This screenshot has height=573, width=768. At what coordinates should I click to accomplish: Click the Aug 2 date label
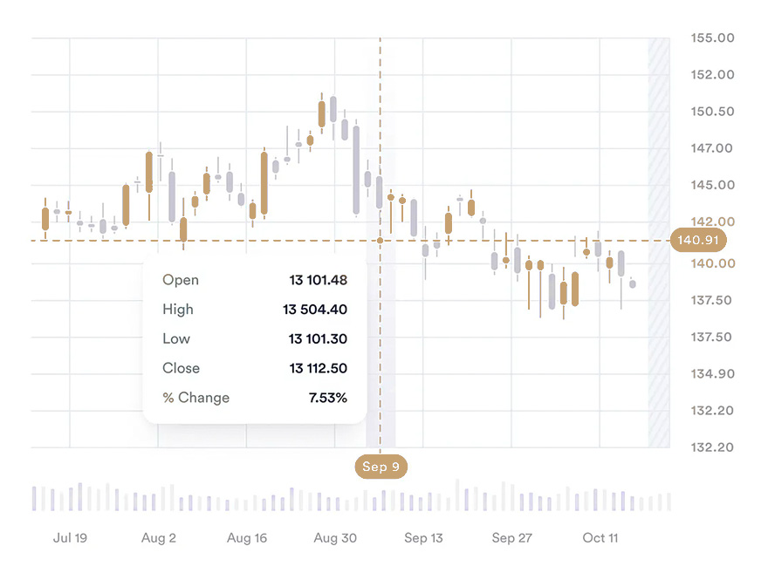click(159, 538)
